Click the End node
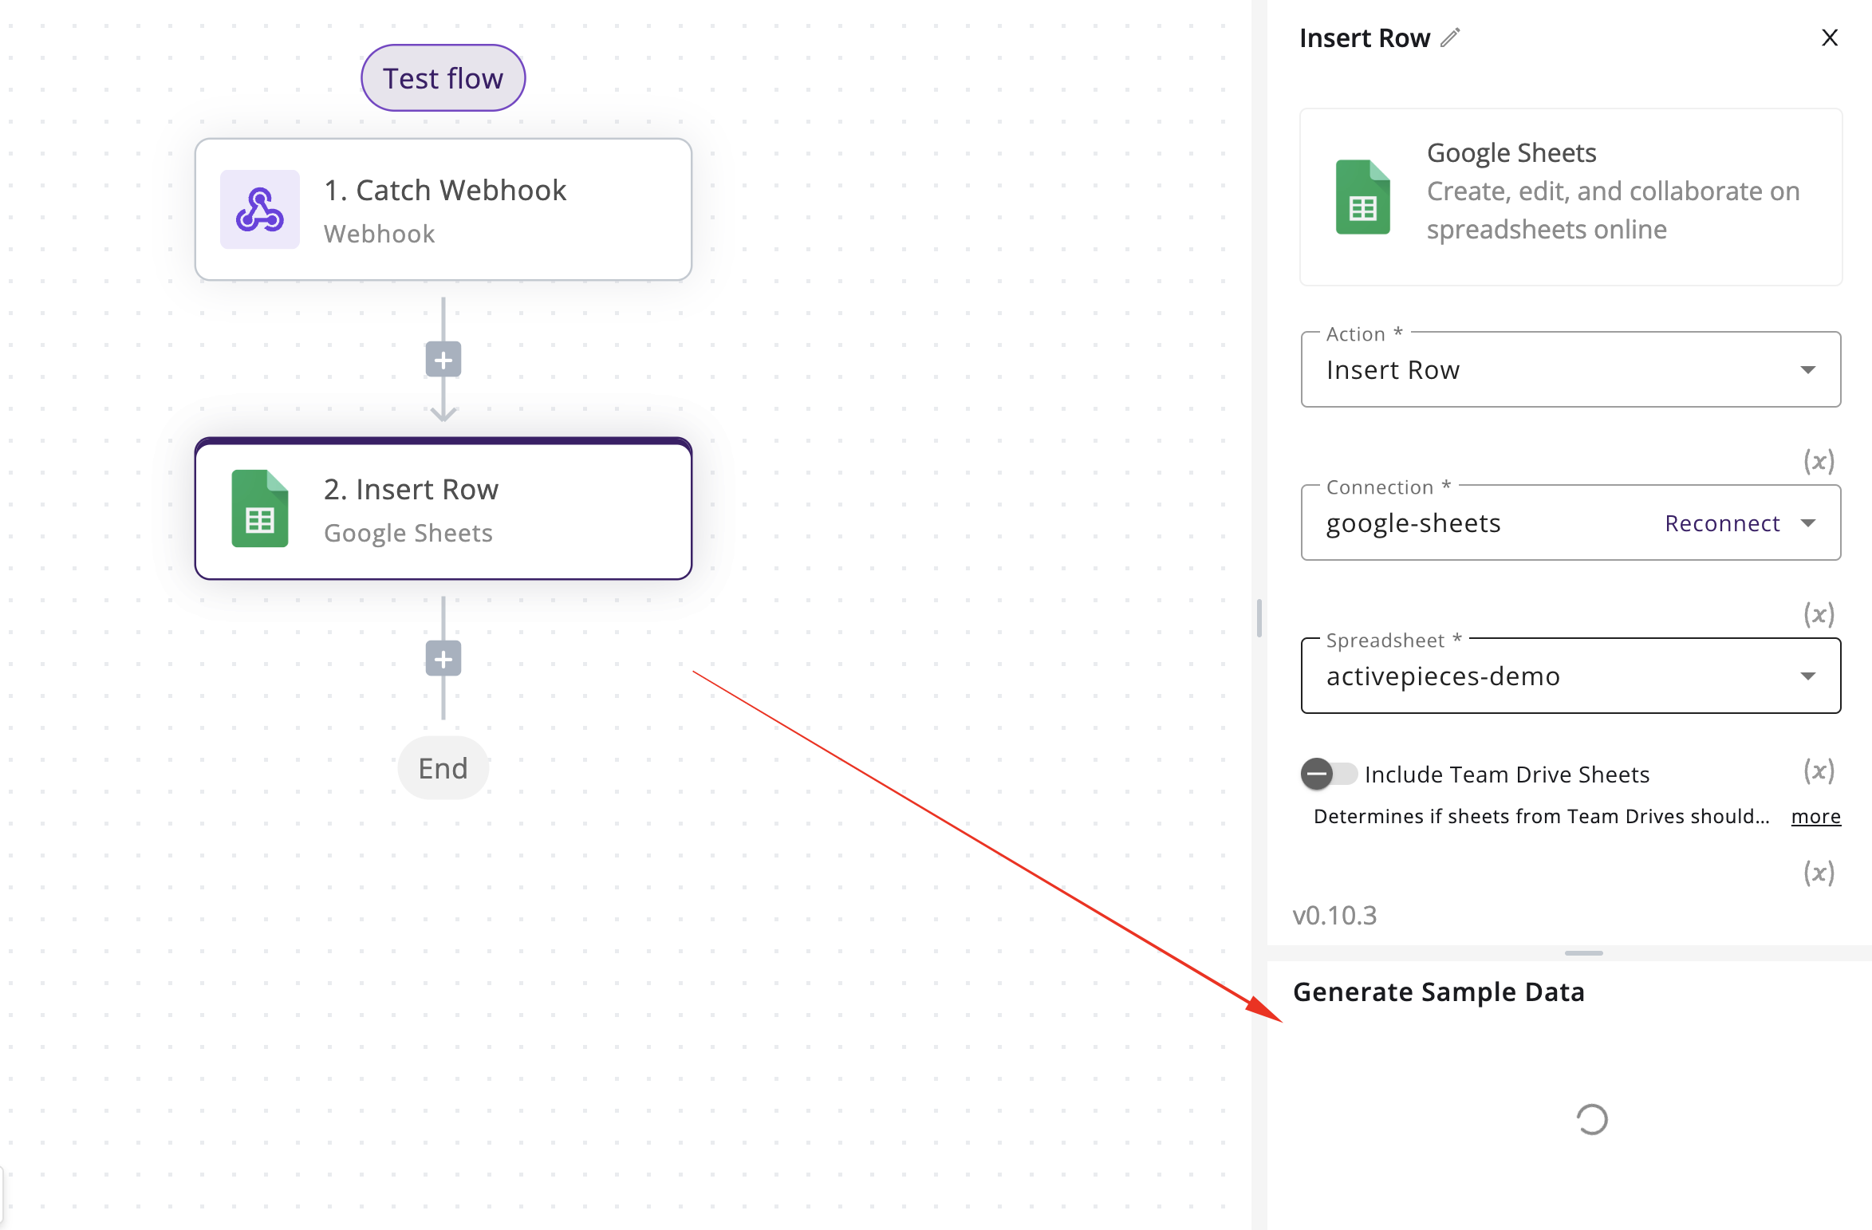The width and height of the screenshot is (1872, 1230). coord(443,768)
